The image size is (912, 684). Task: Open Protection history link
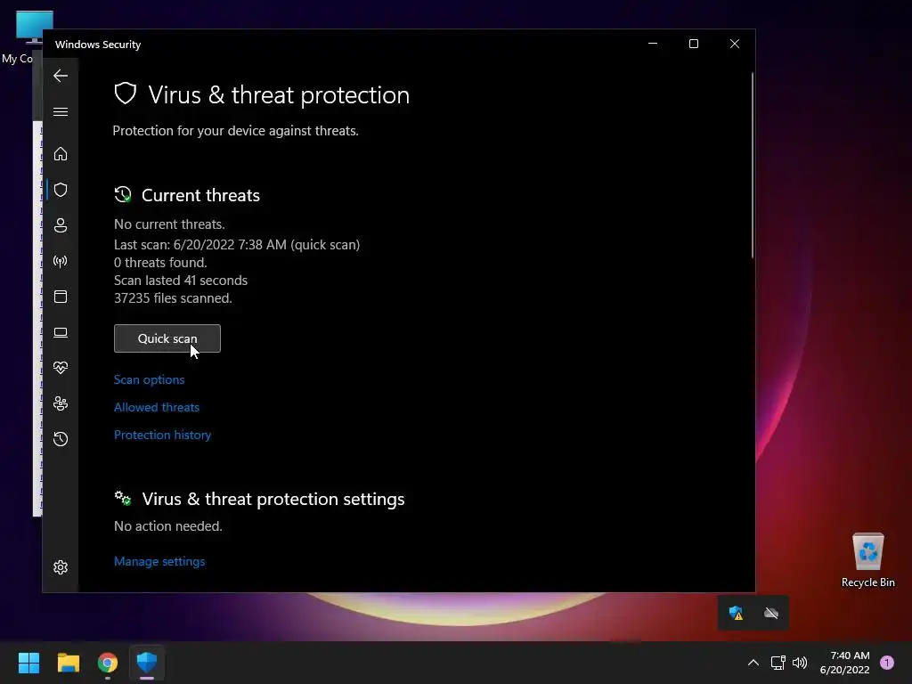(x=162, y=435)
